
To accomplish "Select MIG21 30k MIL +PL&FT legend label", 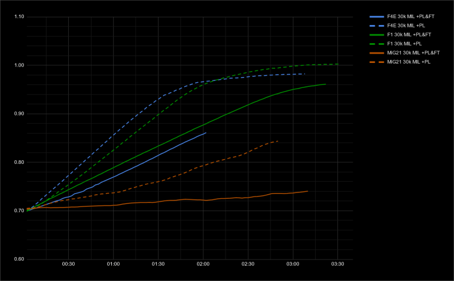I will [413, 52].
